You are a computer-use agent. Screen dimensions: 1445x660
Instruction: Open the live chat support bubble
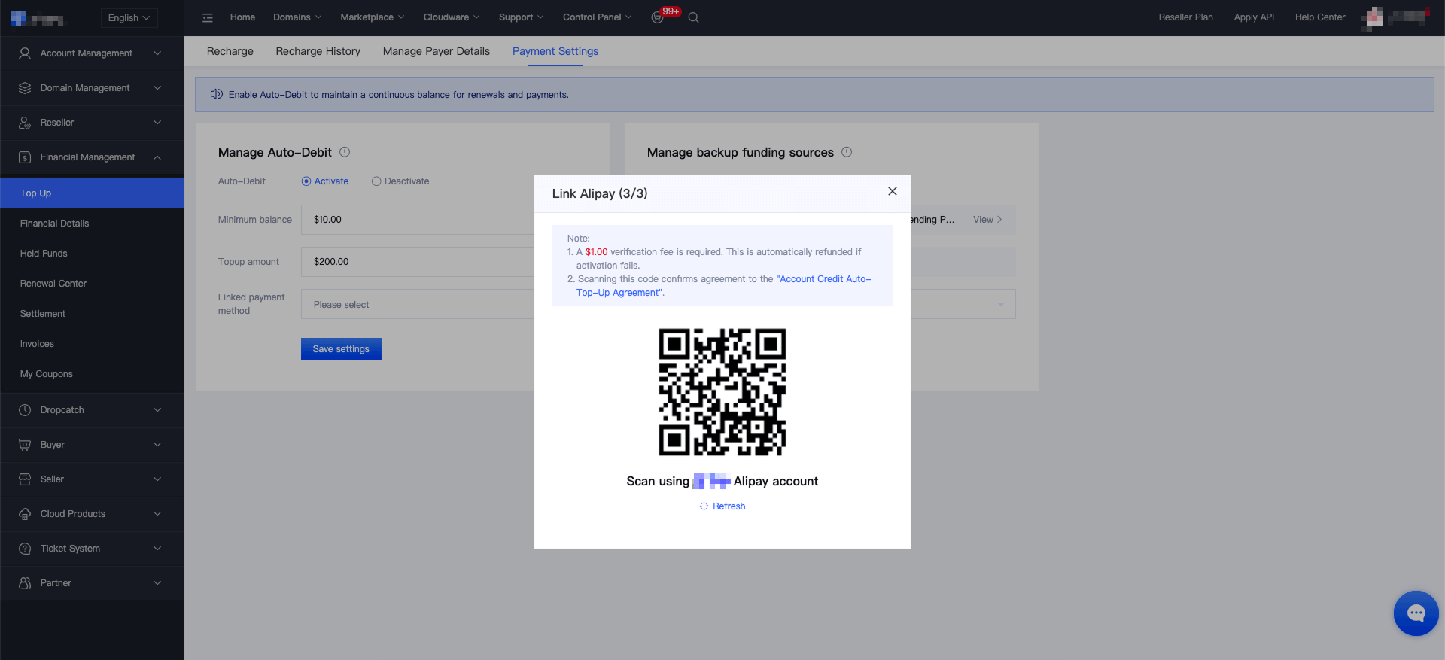[1416, 613]
